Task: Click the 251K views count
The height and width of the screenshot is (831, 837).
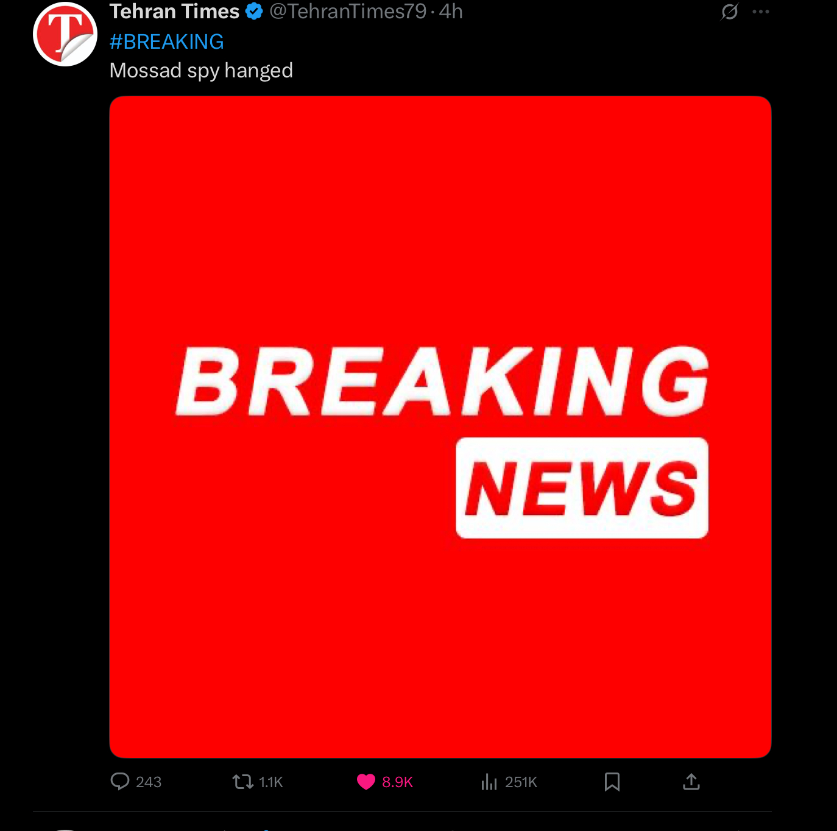Action: tap(521, 782)
